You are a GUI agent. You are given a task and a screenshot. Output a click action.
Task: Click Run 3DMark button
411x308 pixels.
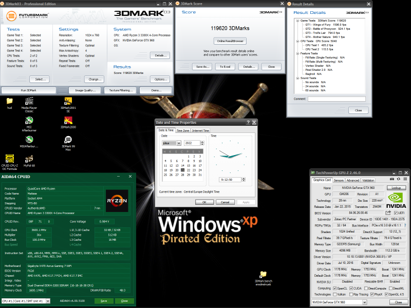pyautogui.click(x=29, y=90)
